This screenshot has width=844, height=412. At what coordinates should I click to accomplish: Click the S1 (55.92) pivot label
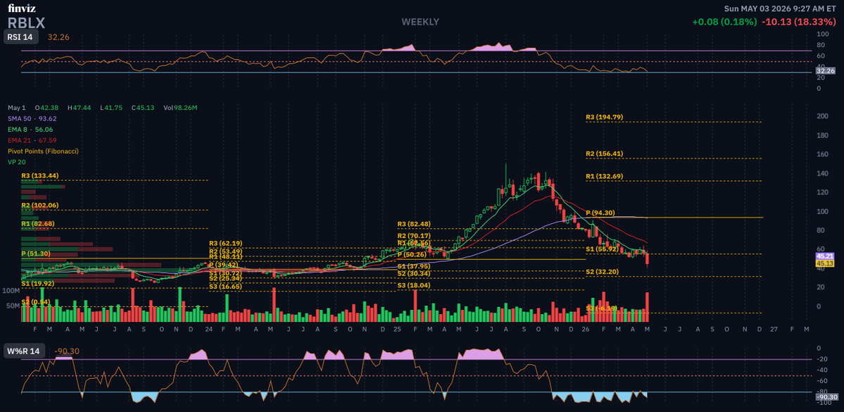[603, 249]
